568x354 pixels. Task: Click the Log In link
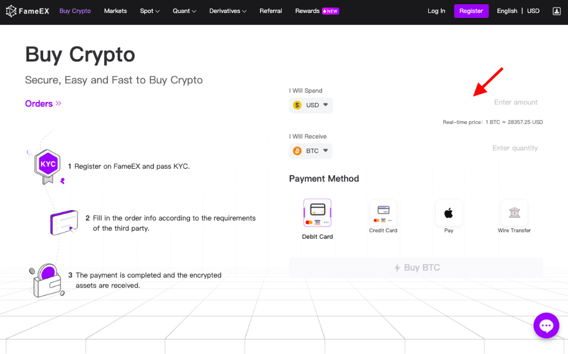pyautogui.click(x=436, y=11)
